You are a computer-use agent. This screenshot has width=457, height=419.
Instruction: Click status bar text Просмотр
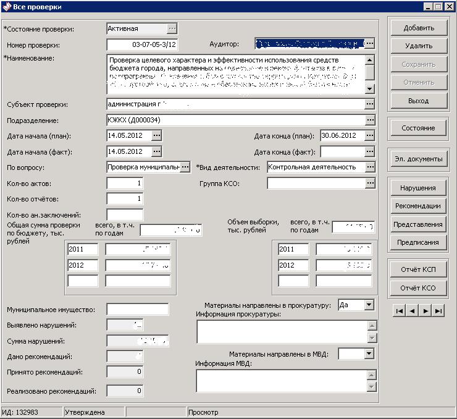point(203,412)
